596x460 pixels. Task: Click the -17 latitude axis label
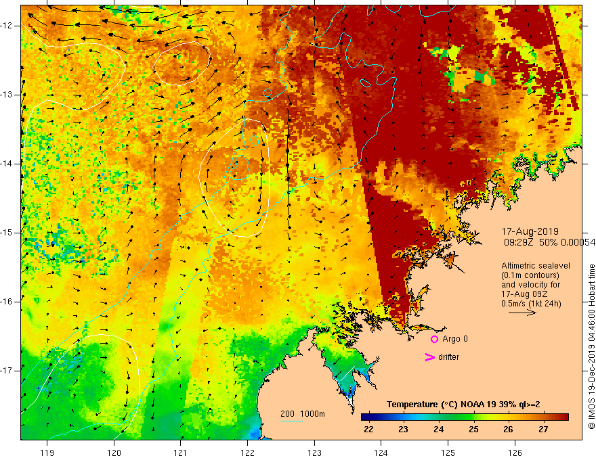[7, 371]
